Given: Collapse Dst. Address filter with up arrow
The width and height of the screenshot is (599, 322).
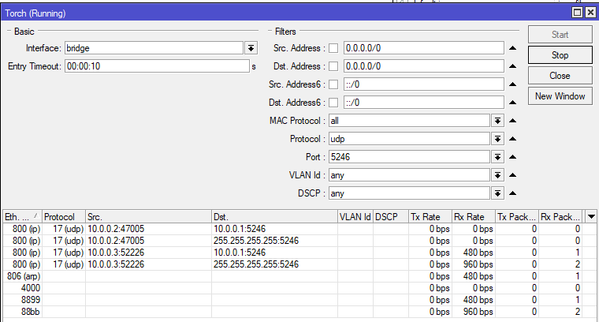Looking at the screenshot, I should click(513, 66).
